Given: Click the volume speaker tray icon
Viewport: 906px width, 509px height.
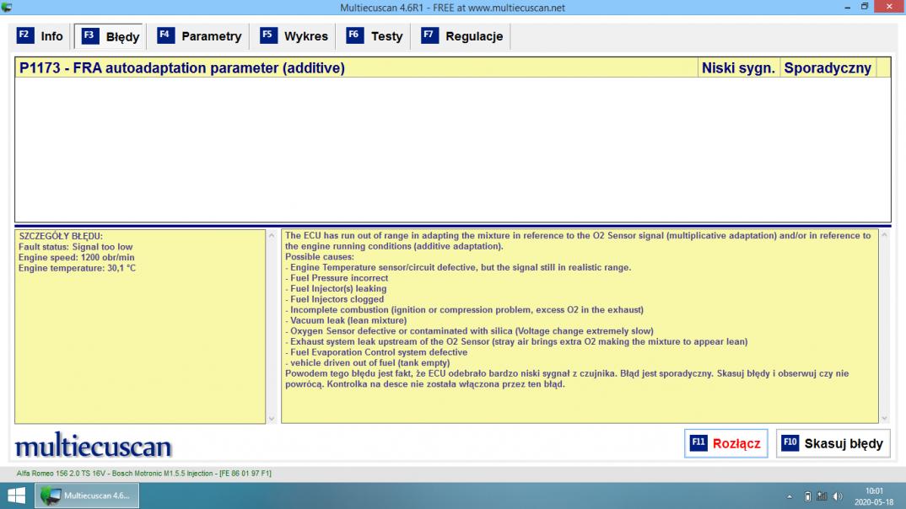Looking at the screenshot, I should (x=837, y=496).
